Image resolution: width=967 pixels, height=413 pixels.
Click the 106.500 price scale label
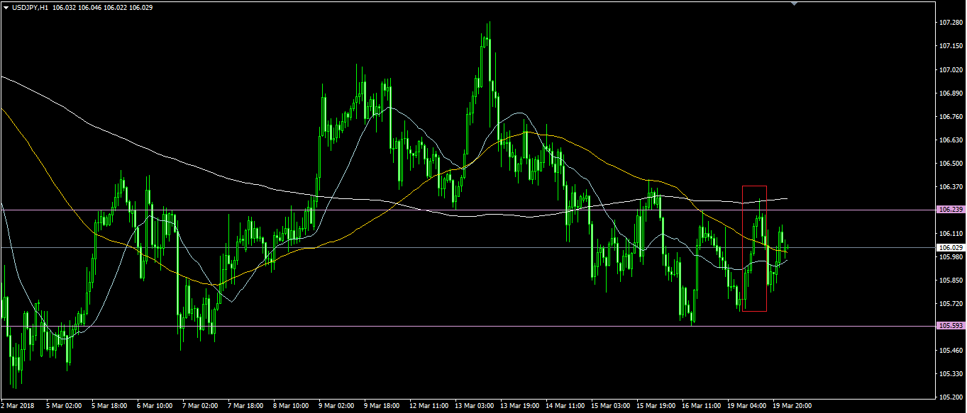(950, 163)
